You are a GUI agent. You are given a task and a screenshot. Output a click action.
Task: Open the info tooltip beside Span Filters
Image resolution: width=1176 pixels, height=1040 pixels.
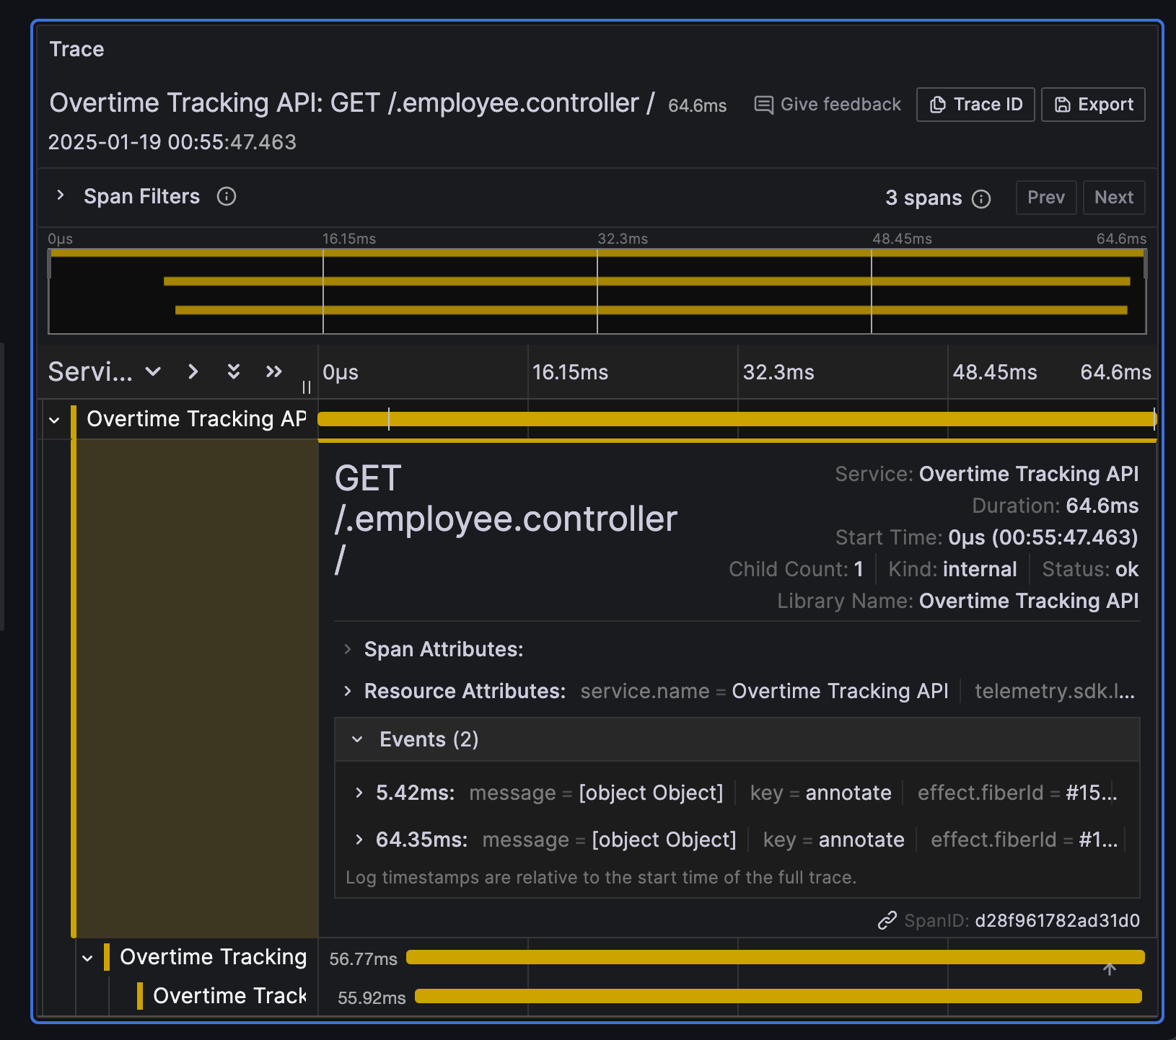[x=226, y=196]
